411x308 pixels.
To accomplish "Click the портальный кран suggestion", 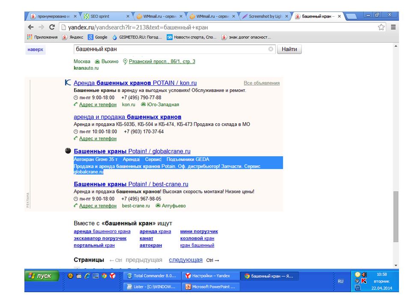I will [94, 246].
